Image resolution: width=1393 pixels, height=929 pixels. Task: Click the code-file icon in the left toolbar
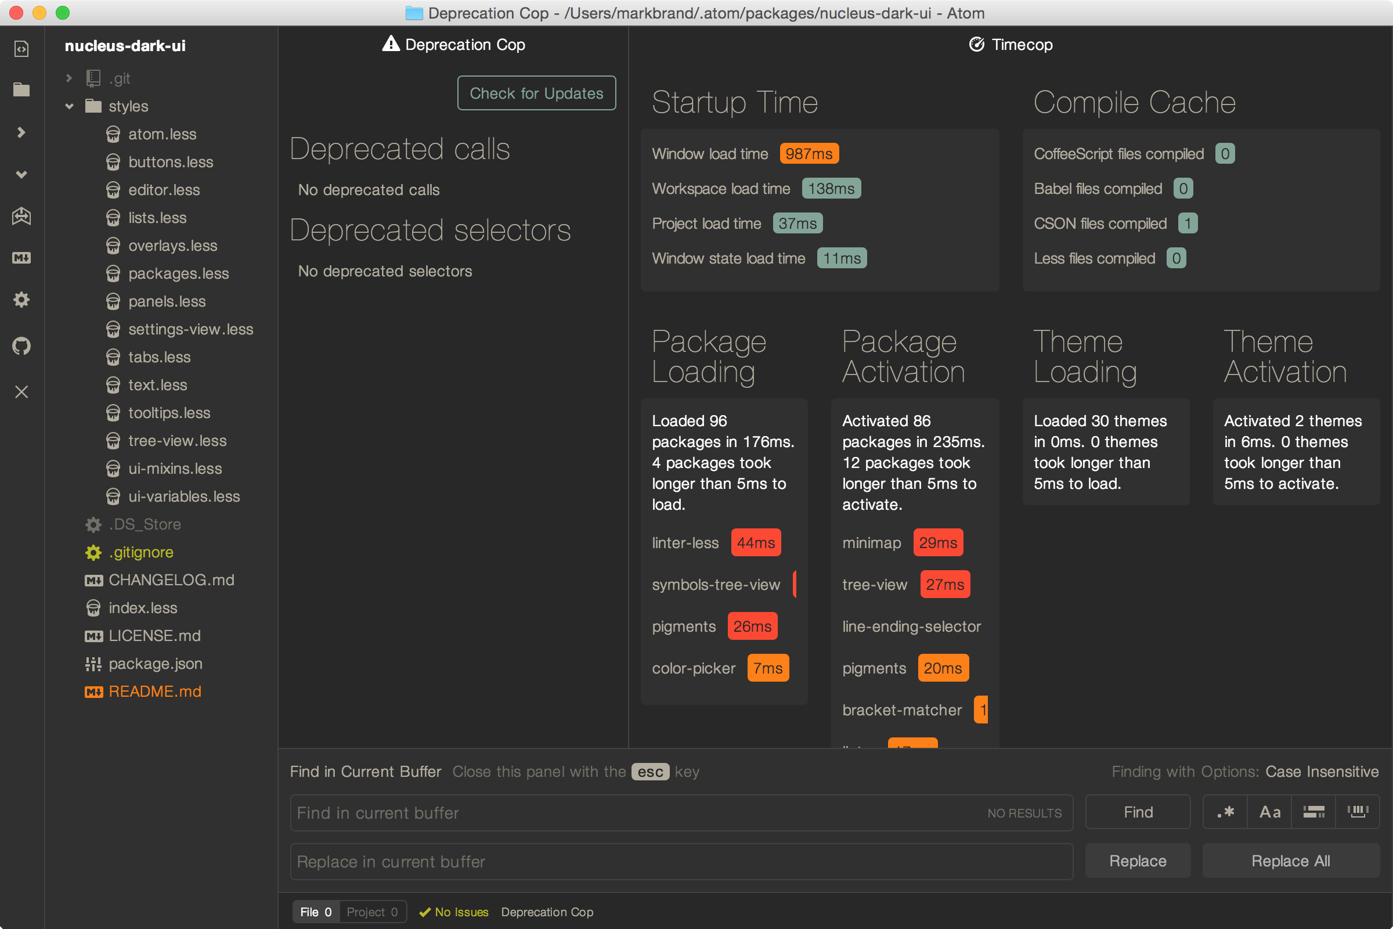(x=21, y=49)
